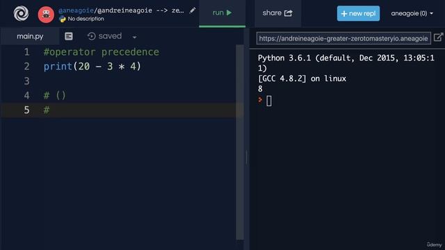Expand the aneagoie (0) account menu
This screenshot has height=250, width=445.
pyautogui.click(x=412, y=13)
